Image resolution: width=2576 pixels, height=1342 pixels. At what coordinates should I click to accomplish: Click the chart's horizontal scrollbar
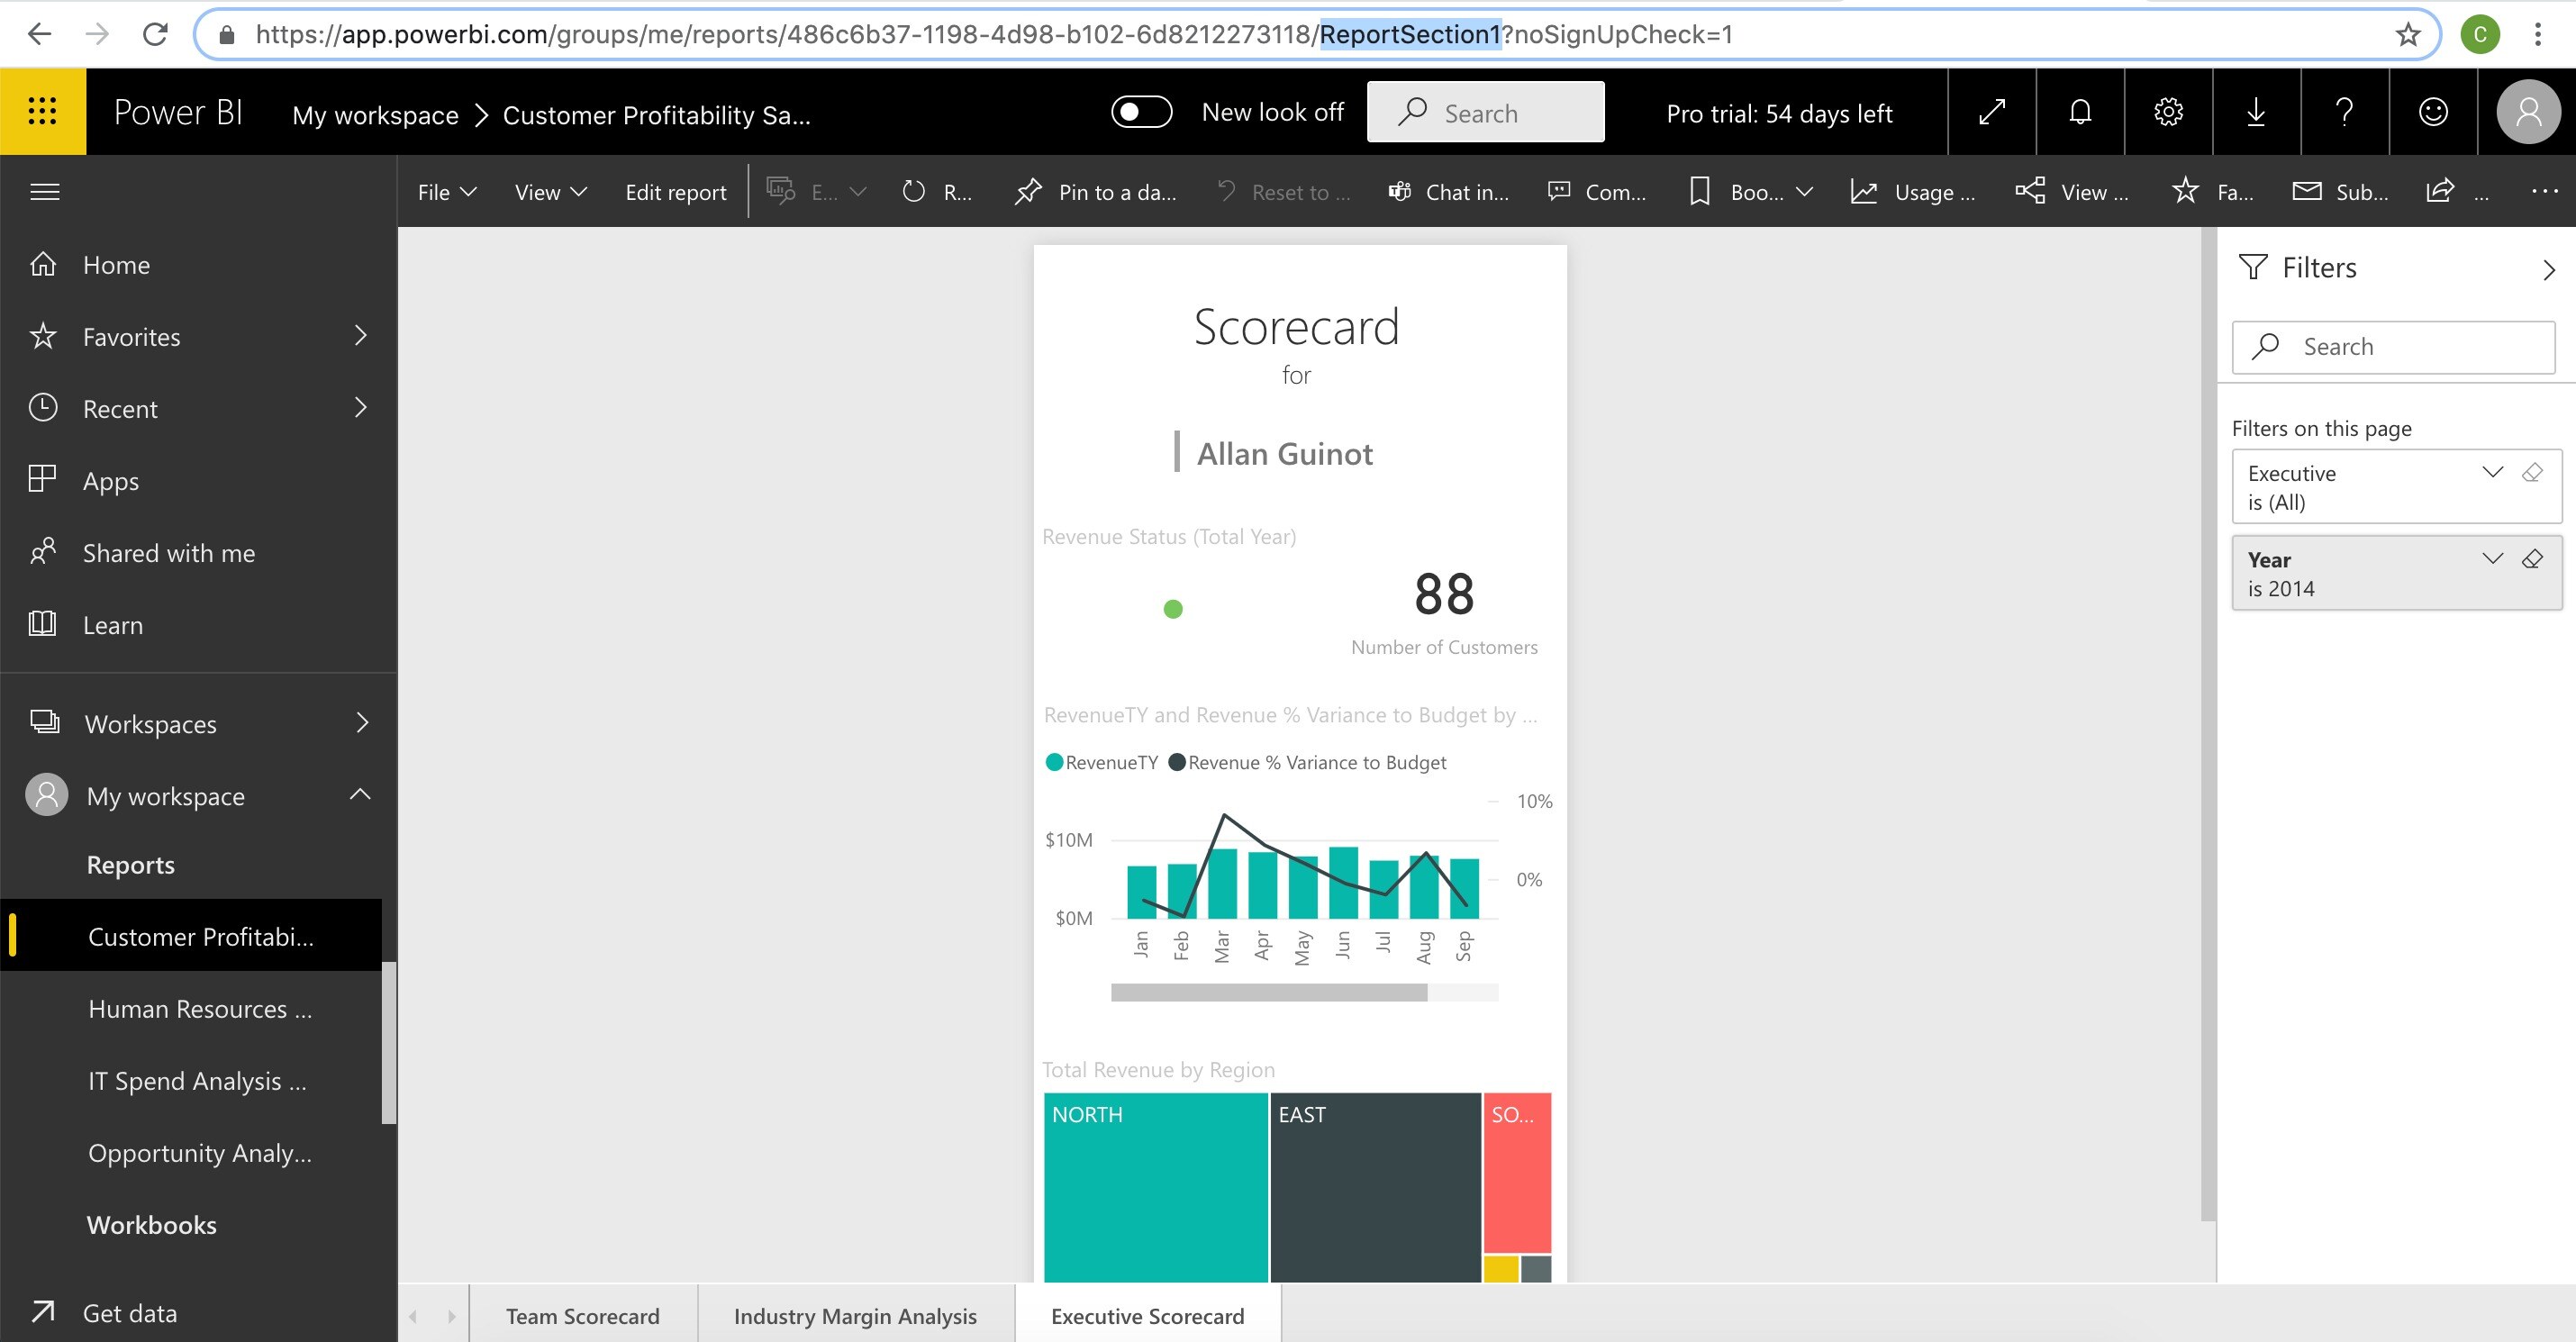1268,992
